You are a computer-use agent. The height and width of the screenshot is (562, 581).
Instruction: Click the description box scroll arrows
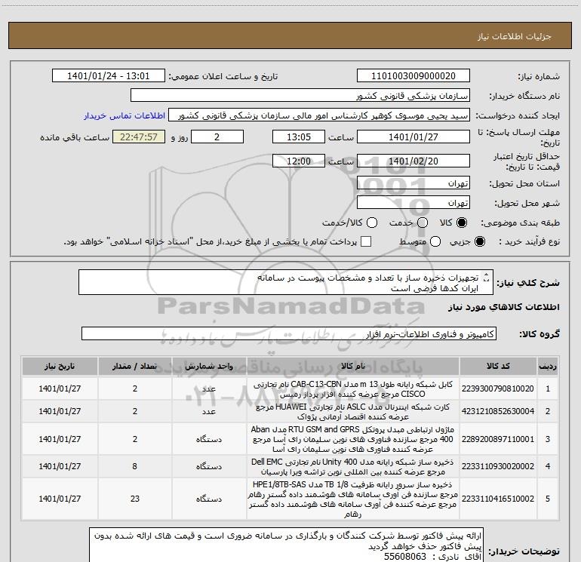487,278
